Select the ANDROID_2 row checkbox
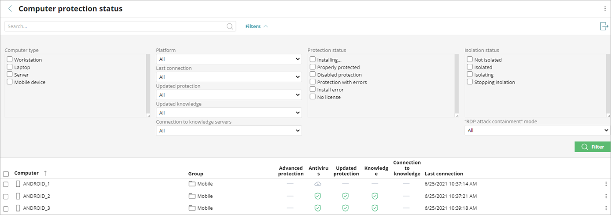This screenshot has width=611, height=215. [x=6, y=196]
